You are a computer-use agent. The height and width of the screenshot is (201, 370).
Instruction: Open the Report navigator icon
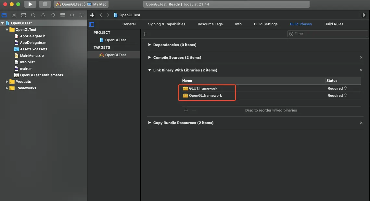(x=82, y=15)
